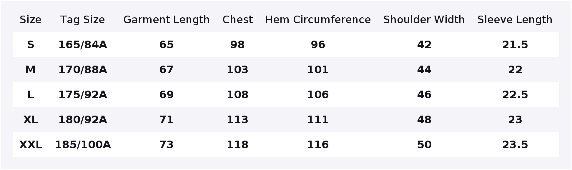Click shoulder width value 50
Screen dimensions: 572x170
click(424, 145)
